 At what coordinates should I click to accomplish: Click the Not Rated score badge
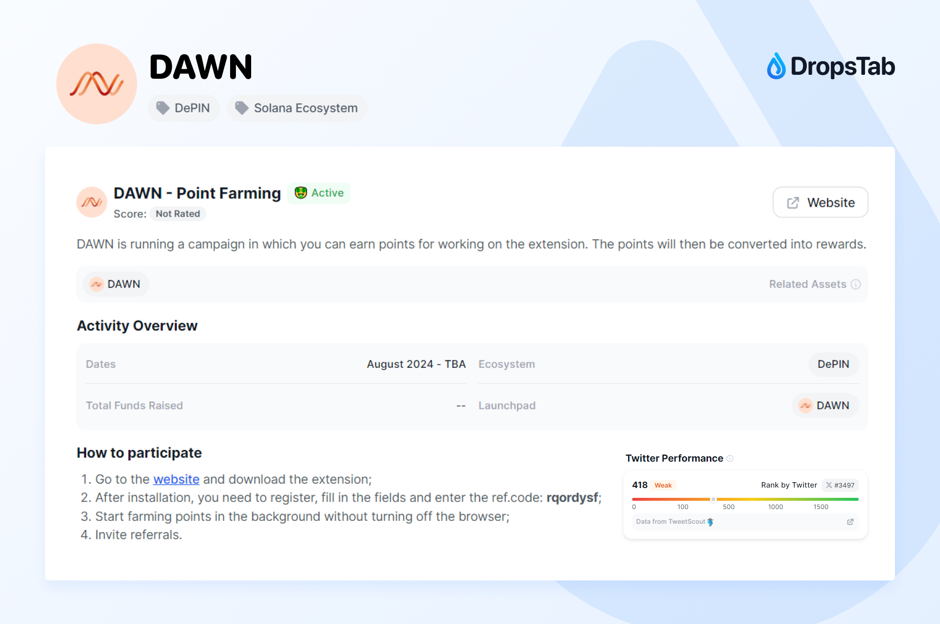(178, 214)
